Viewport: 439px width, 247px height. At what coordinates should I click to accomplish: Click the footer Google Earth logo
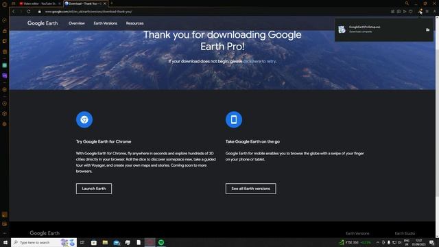(x=45, y=233)
